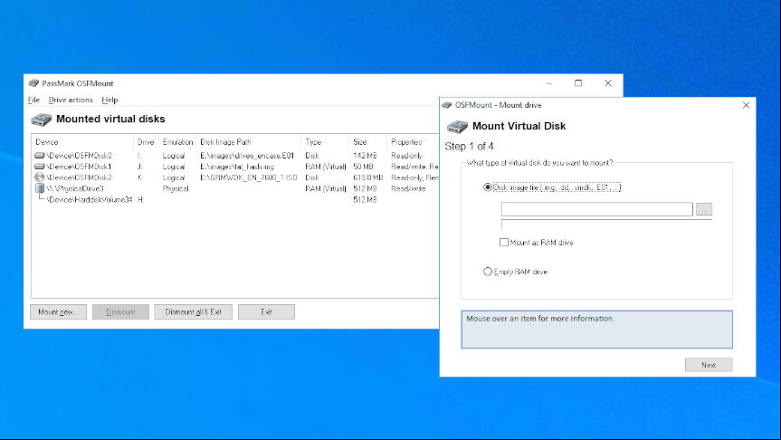Sort by the Emulation column header
The height and width of the screenshot is (440, 781).
(177, 142)
